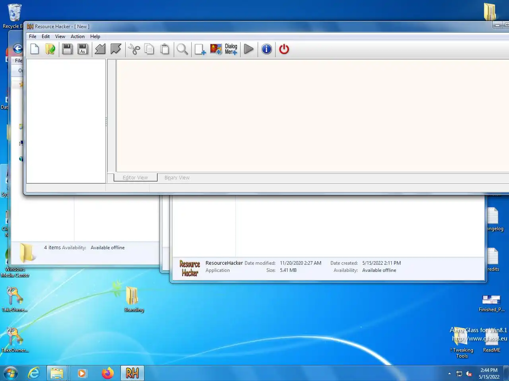Screen dimensions: 509x381
Task: Click the '4 items' text in the left Explorer window
Action: [x=52, y=248]
